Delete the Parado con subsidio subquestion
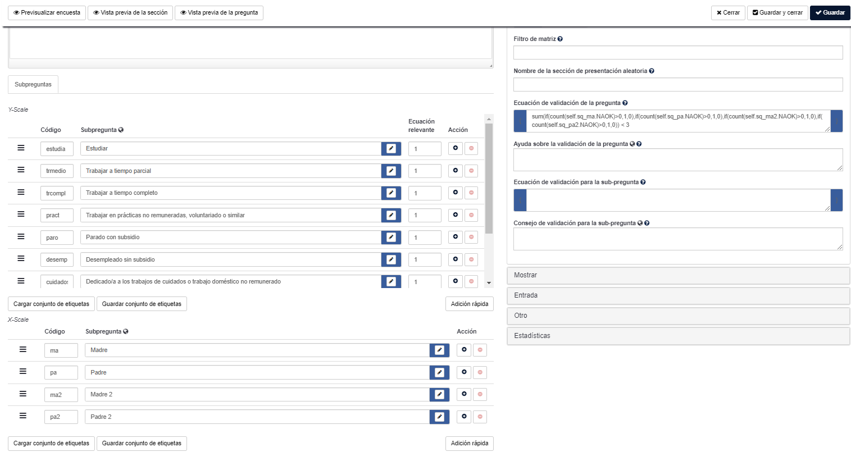This screenshot has width=851, height=461. pos(471,237)
